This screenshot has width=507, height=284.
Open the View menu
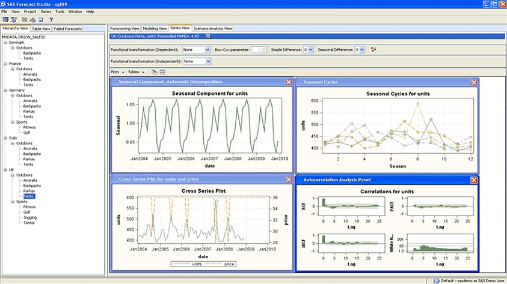pos(16,11)
